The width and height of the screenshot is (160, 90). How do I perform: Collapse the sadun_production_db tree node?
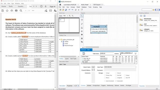click(60, 39)
